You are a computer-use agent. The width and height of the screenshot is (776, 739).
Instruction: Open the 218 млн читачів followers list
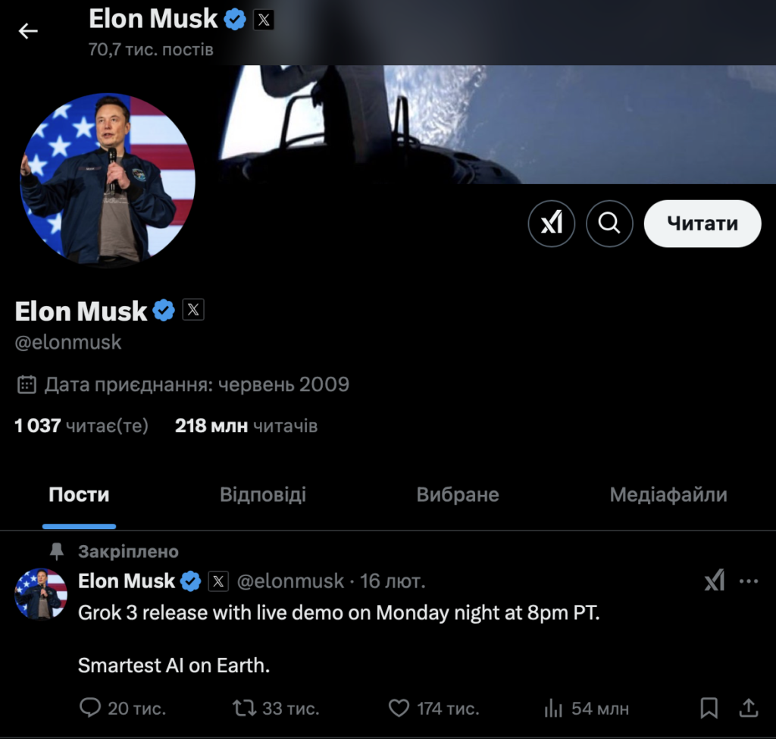pyautogui.click(x=246, y=426)
